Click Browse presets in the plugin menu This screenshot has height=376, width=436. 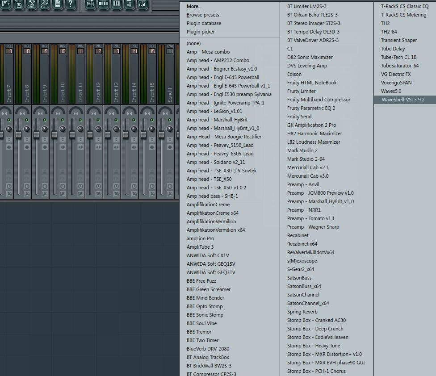click(202, 15)
